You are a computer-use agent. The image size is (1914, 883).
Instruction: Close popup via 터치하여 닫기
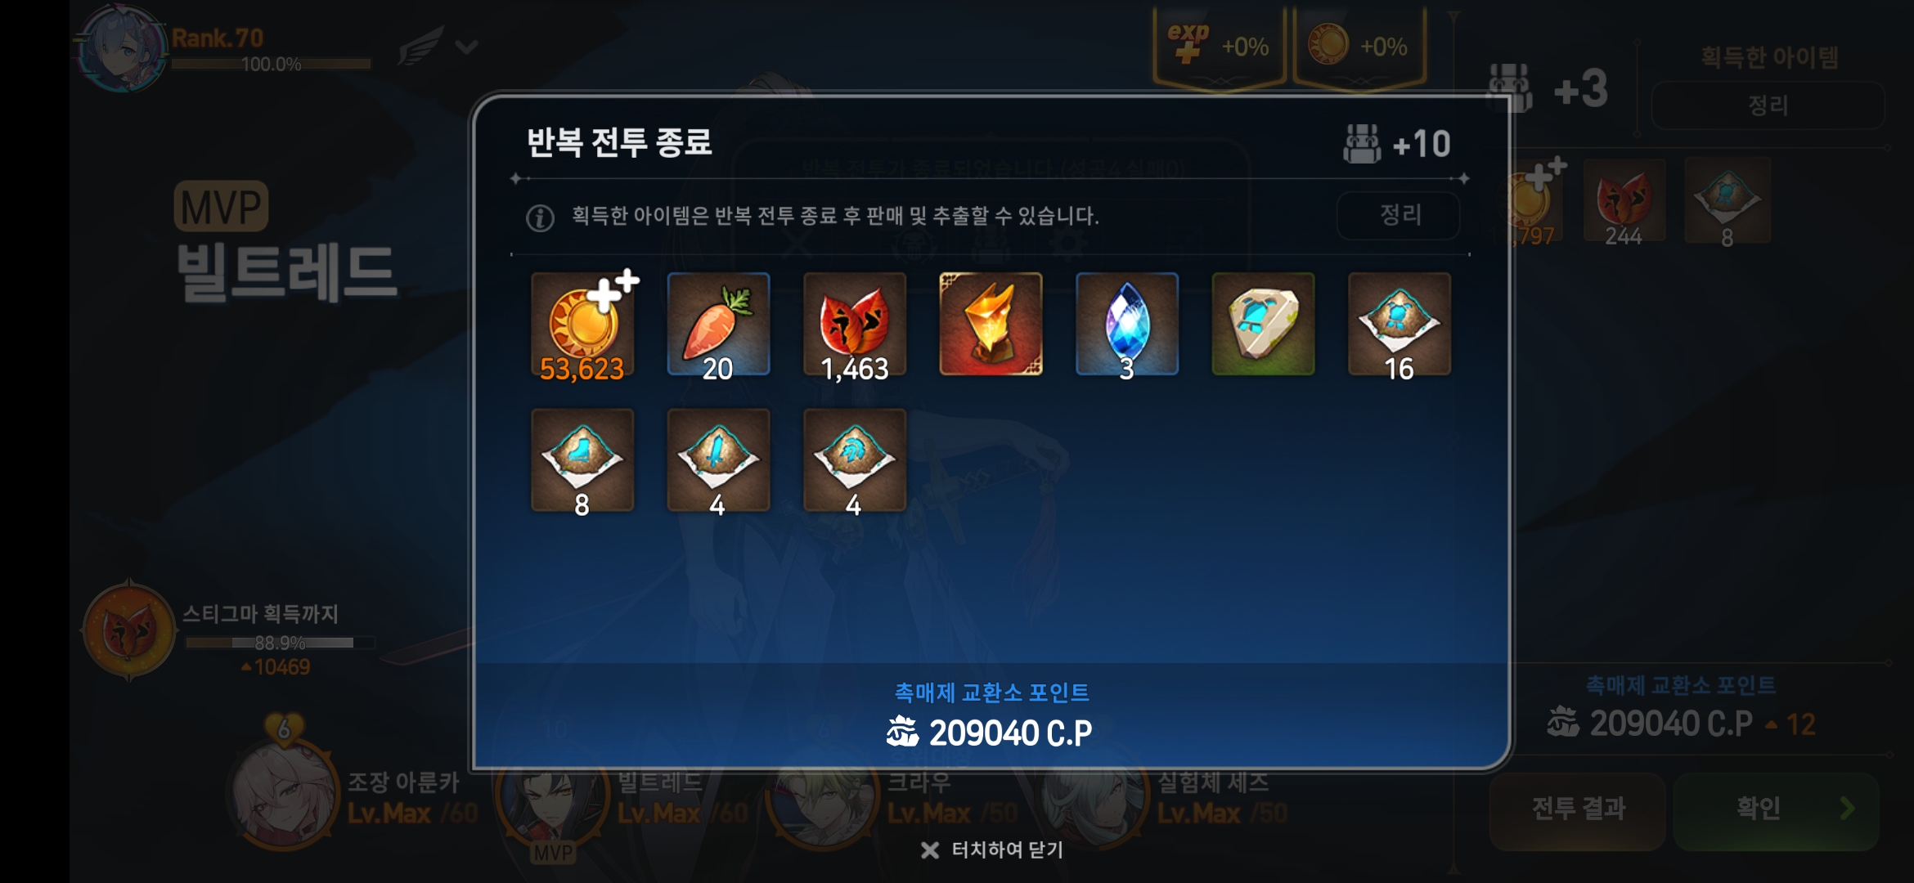click(991, 850)
